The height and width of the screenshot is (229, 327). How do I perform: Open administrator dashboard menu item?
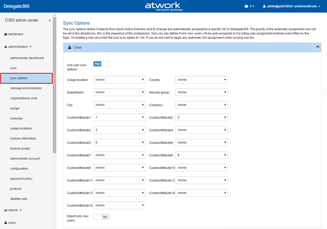point(27,58)
